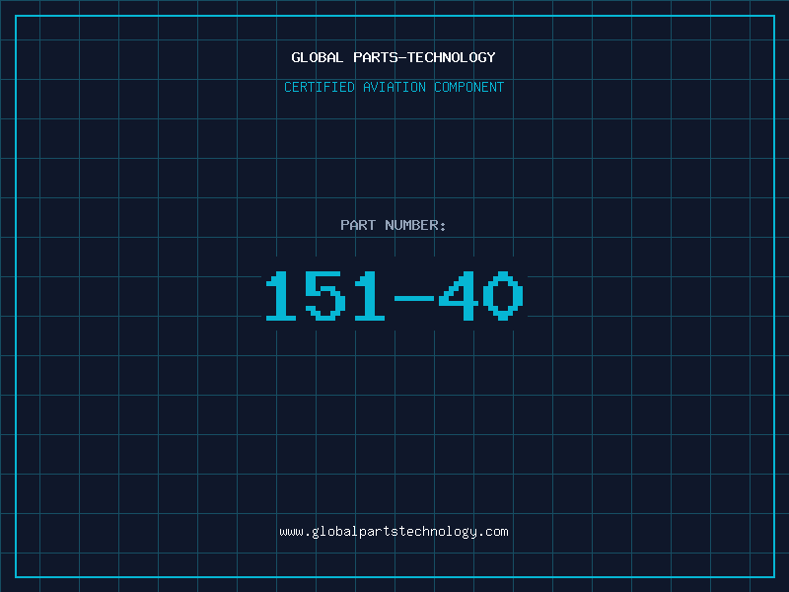Click the CERTIFIED AVIATION COMPONENT subtitle
Screen dimensions: 789x592
(x=394, y=87)
